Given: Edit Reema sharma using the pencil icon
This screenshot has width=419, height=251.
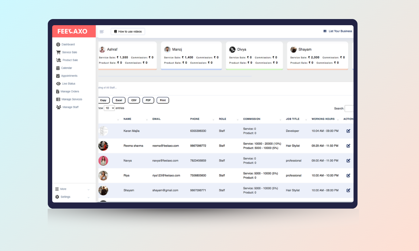Looking at the screenshot, I should 348,146.
